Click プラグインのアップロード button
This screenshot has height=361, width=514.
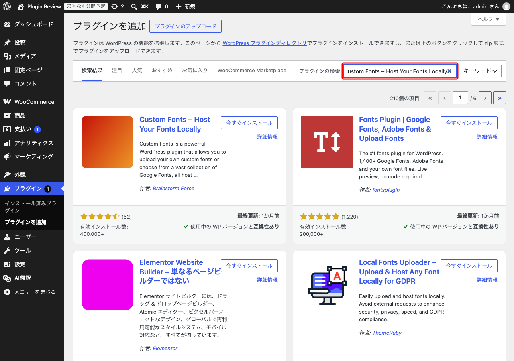186,26
